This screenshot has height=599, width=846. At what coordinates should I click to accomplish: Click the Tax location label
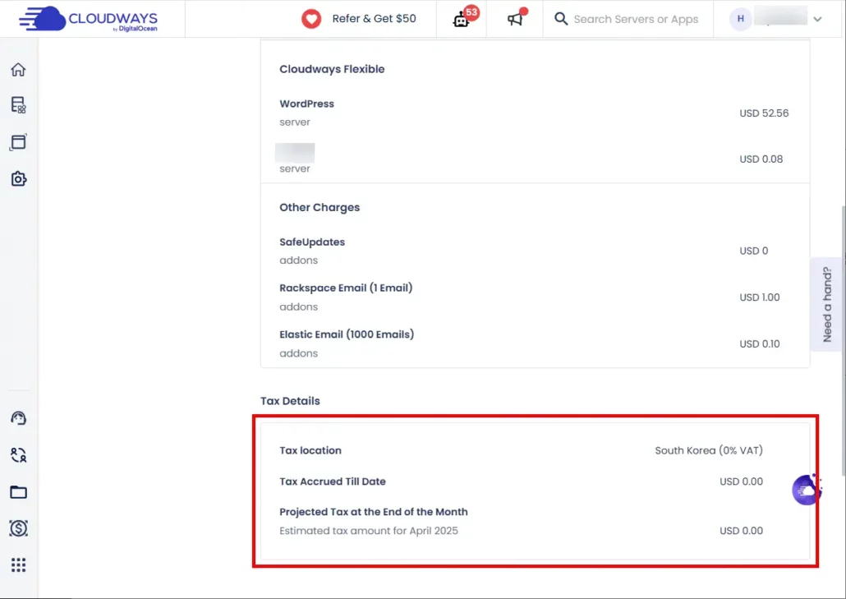(310, 450)
